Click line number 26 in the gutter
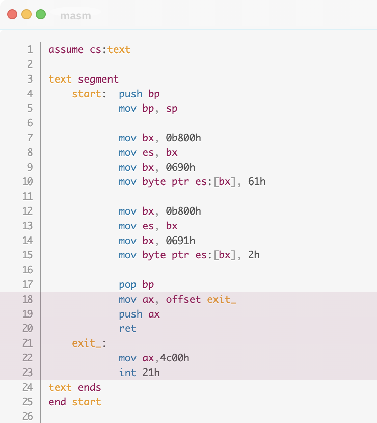Screen dimensions: 377x423 (x=28, y=417)
